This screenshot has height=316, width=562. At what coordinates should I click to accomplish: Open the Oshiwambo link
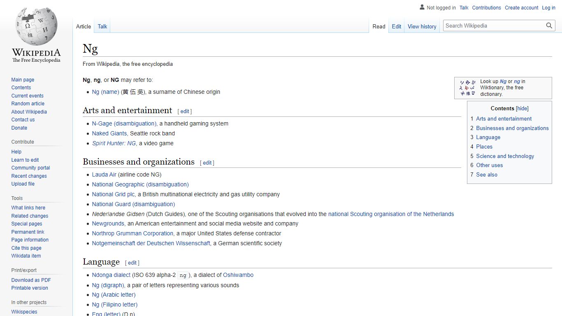pos(238,275)
